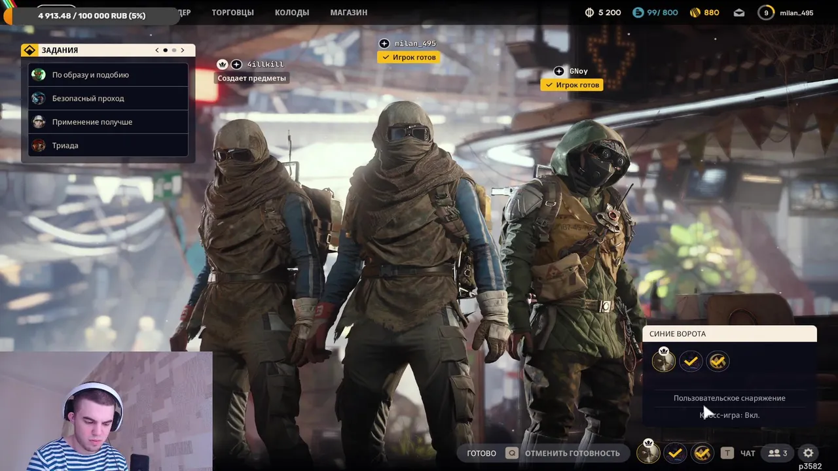Screen dimensions: 838x471
Task: Click third checkmark avatar in Синие ворота panel
Action: click(x=718, y=361)
